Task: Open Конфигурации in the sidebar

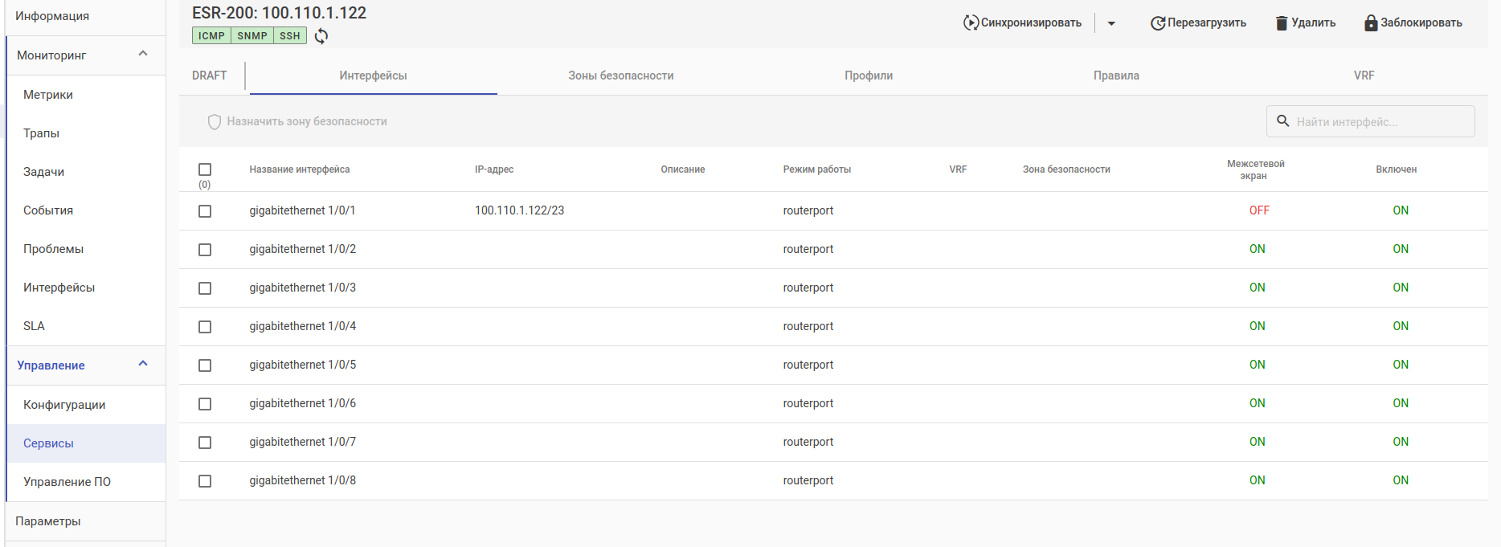Action: point(64,405)
